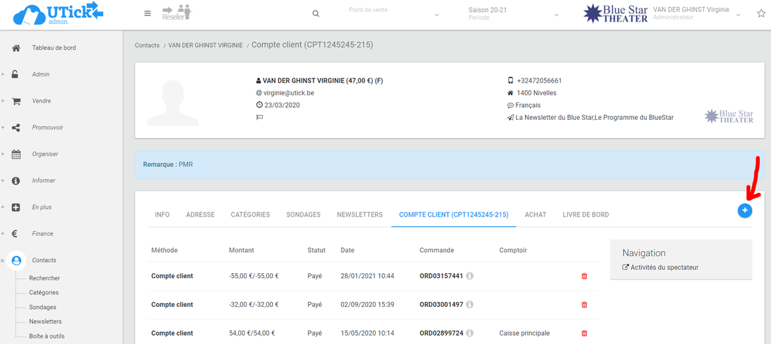
Task: Show info for order ORD03001497
Action: coord(470,305)
